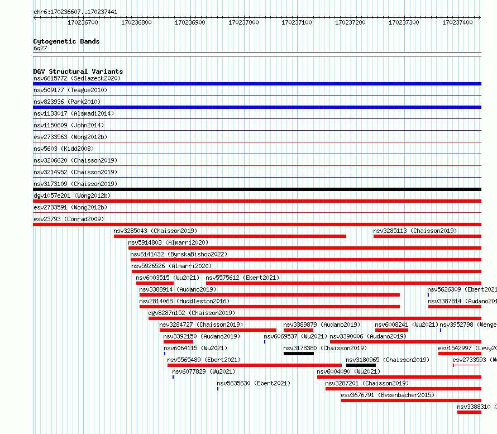Click the left arrow of the ruler

35,18
